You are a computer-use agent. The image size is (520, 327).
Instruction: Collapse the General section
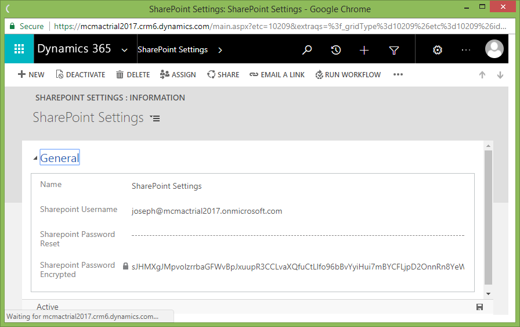pyautogui.click(x=36, y=158)
